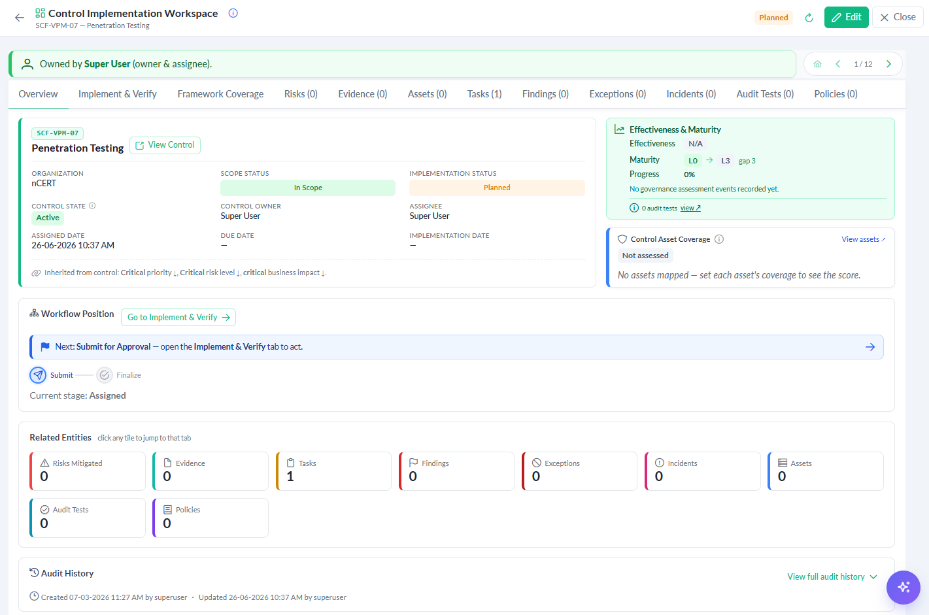
Task: Go to previous record chevron
Action: (838, 64)
